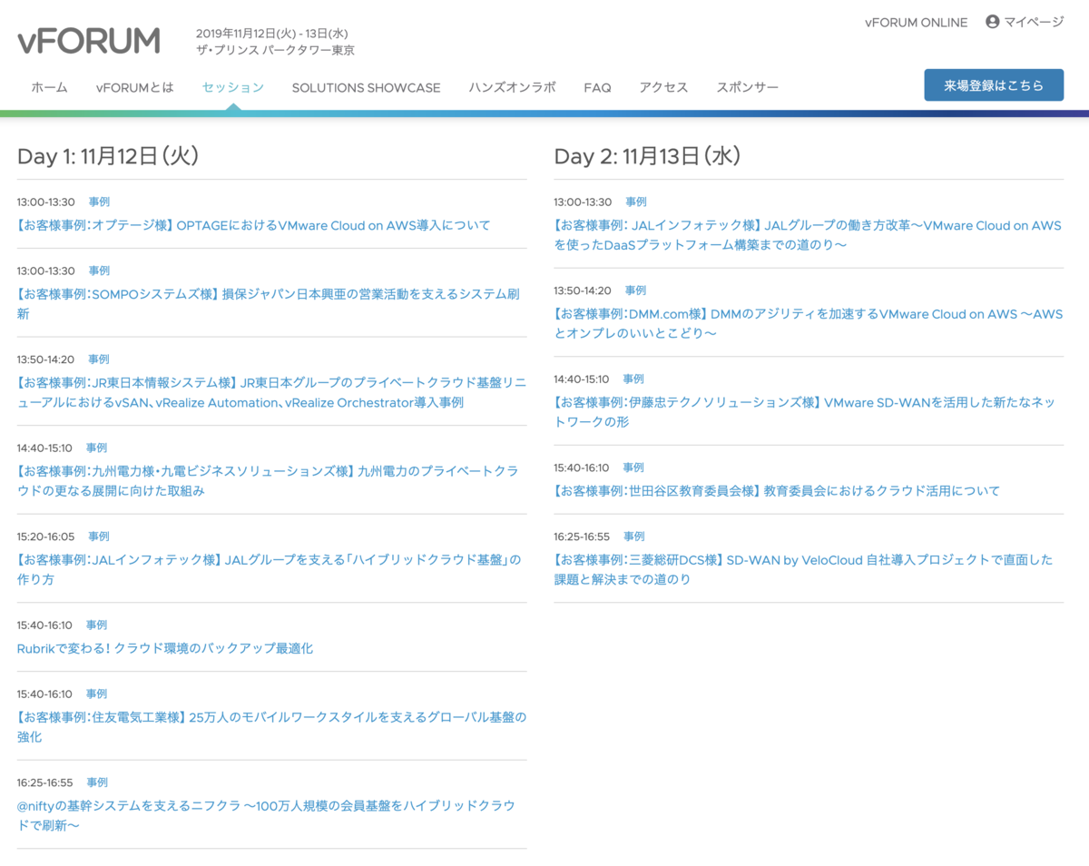Click 事例 tag above JR東日本 session

[99, 359]
